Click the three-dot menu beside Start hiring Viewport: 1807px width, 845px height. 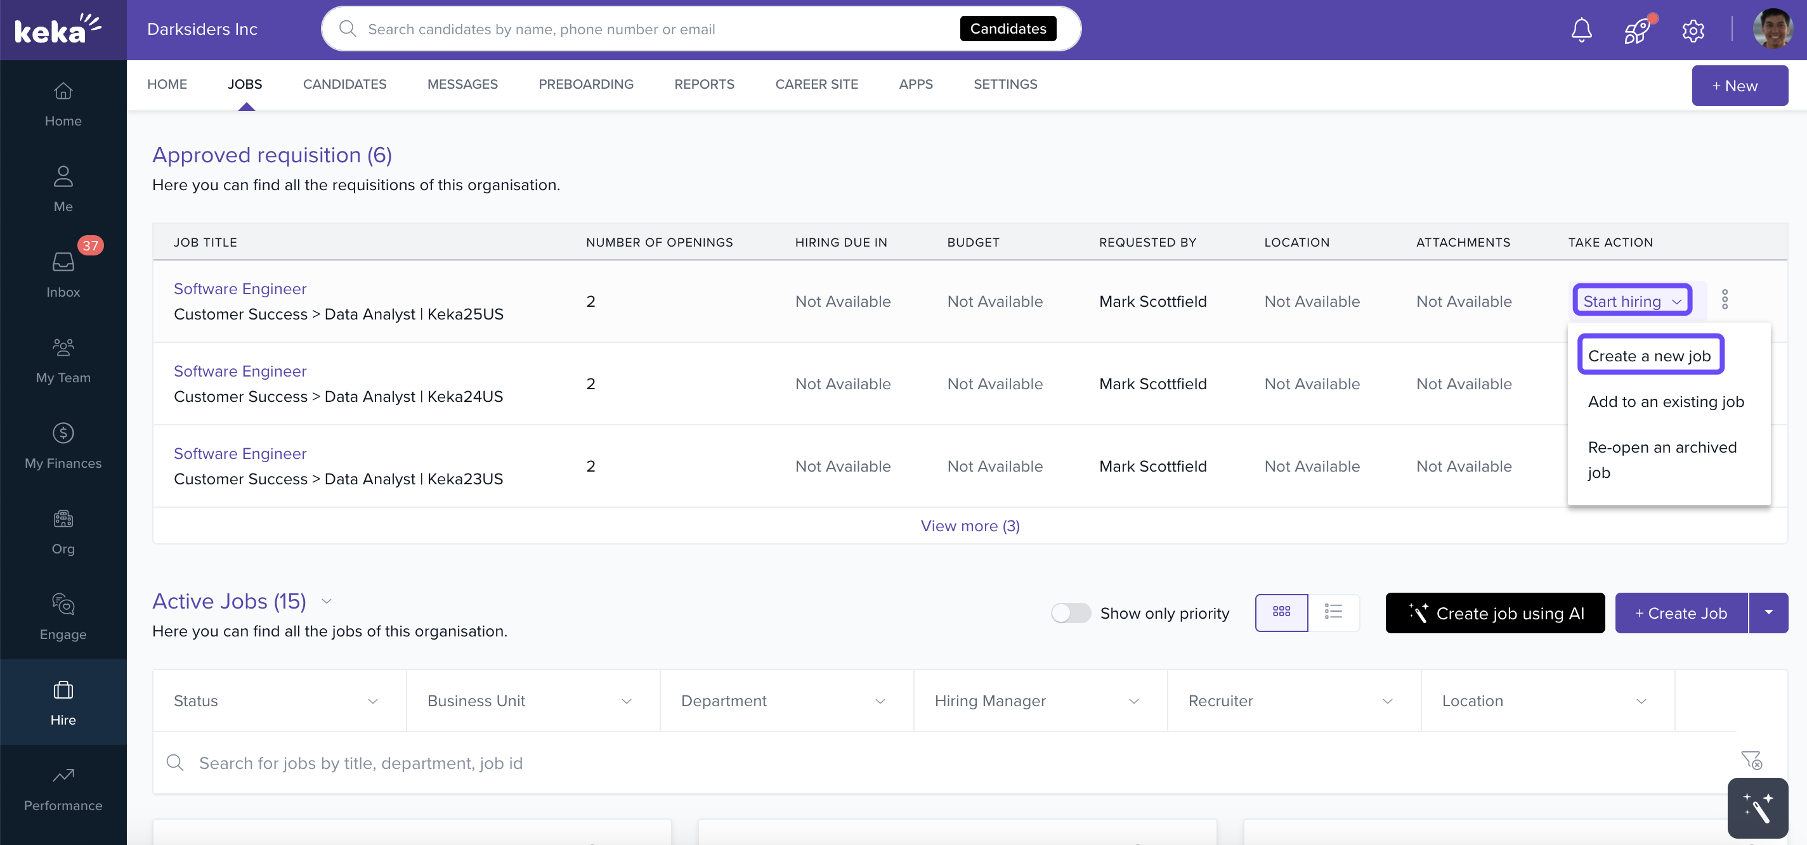[1725, 300]
